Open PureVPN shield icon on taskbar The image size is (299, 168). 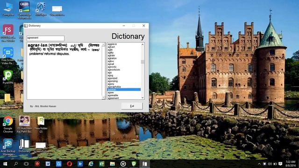(134, 164)
